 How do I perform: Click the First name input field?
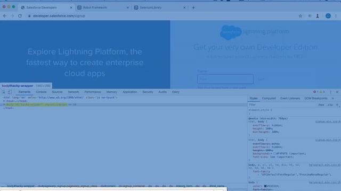(225, 79)
